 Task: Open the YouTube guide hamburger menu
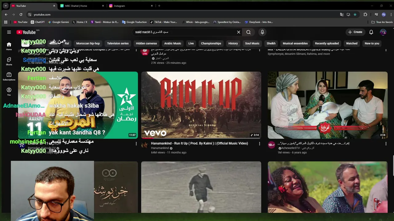pos(9,32)
